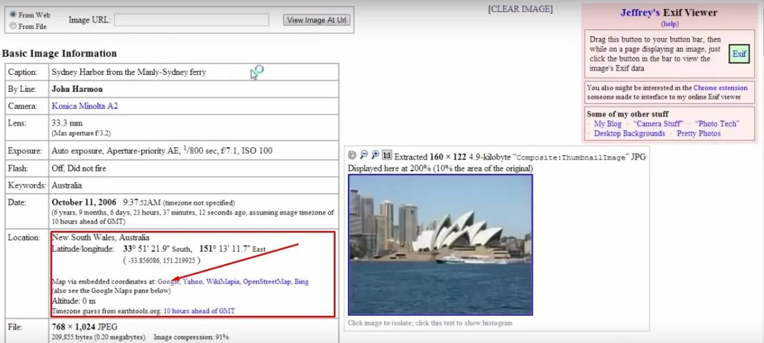Select the From Web radio option
This screenshot has height=343, width=764.
(12, 14)
